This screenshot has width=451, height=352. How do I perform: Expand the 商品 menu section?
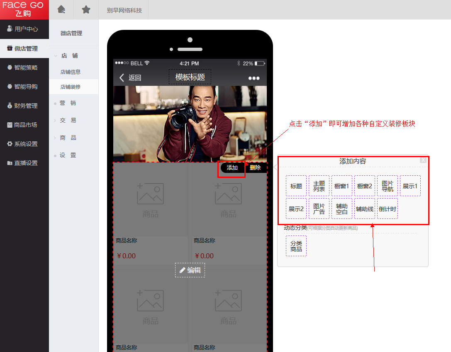[x=68, y=138]
